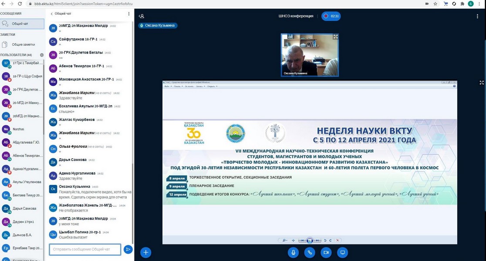Select user 18-ГР-1 Щур София
Screen dimensions: 486x261
click(22, 76)
